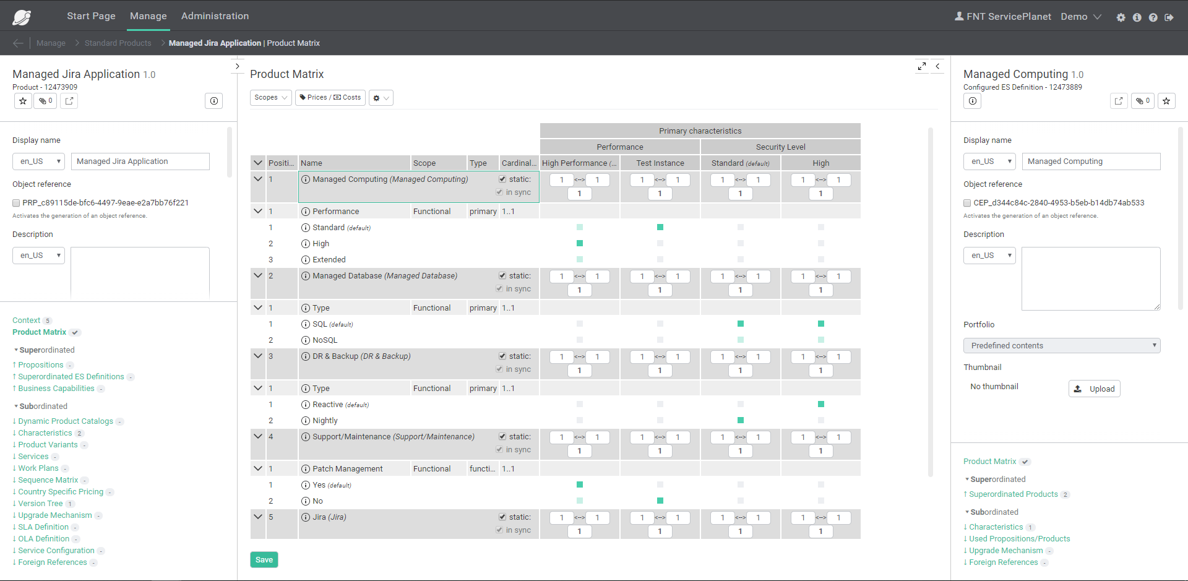Click the logout icon in top bar

1169,17
